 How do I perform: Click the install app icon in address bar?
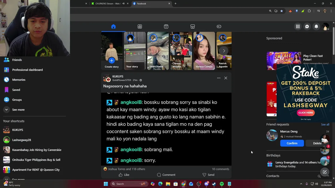pyautogui.click(x=276, y=11)
